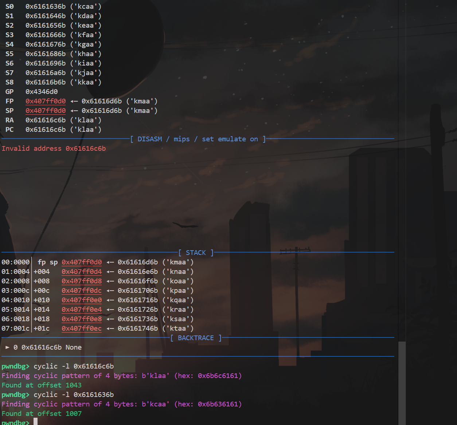This screenshot has width=457, height=425.
Task: Select S4 register value 0x6161676b
Action: coord(46,44)
